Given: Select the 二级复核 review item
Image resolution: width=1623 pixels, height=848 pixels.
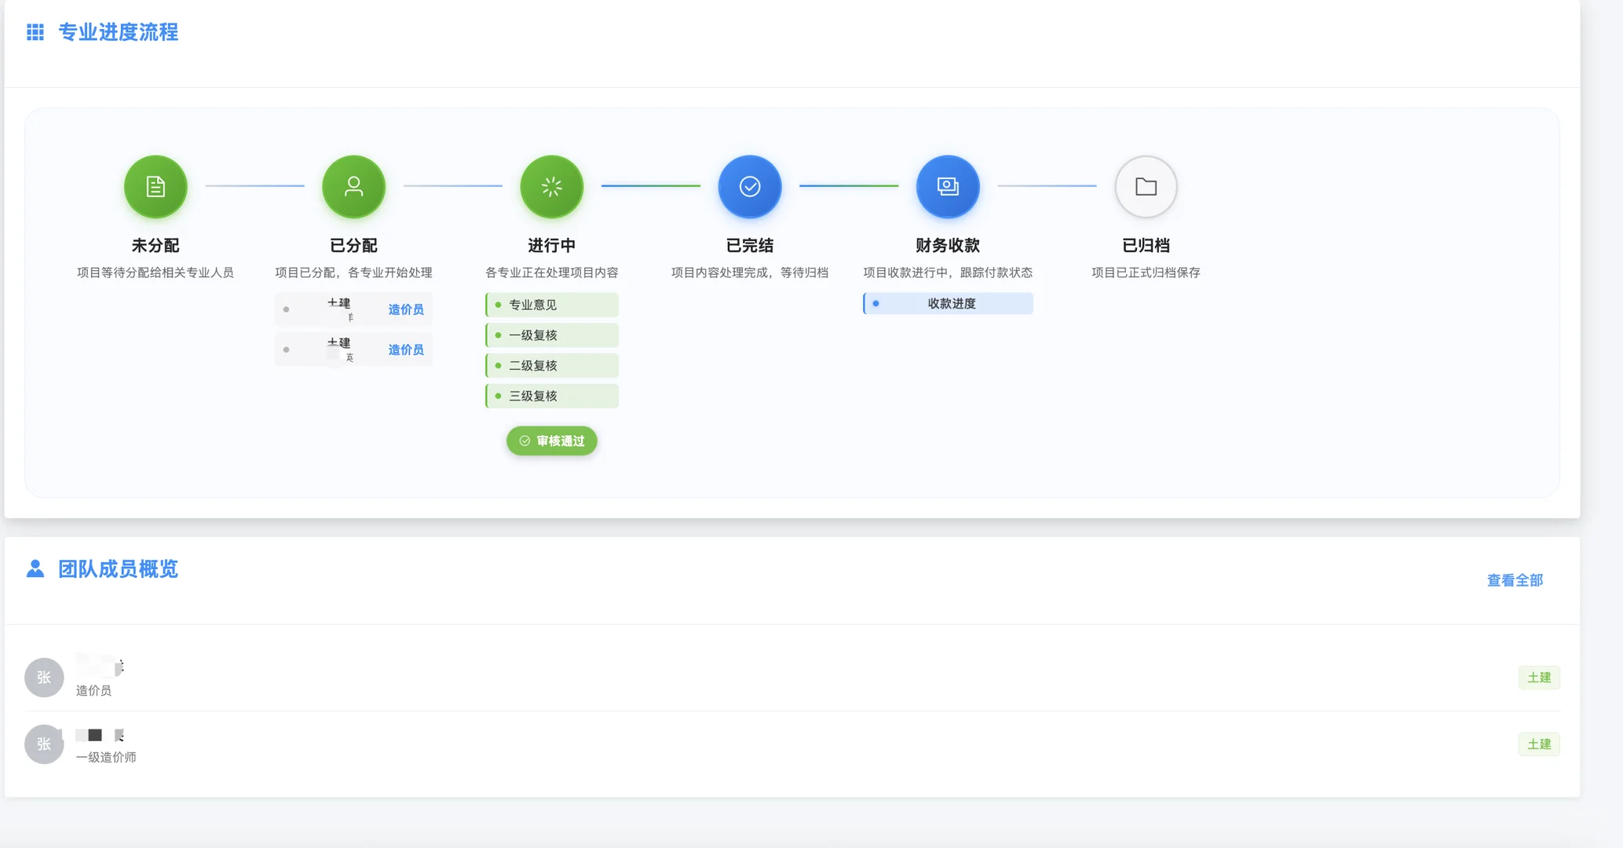Looking at the screenshot, I should coord(551,364).
